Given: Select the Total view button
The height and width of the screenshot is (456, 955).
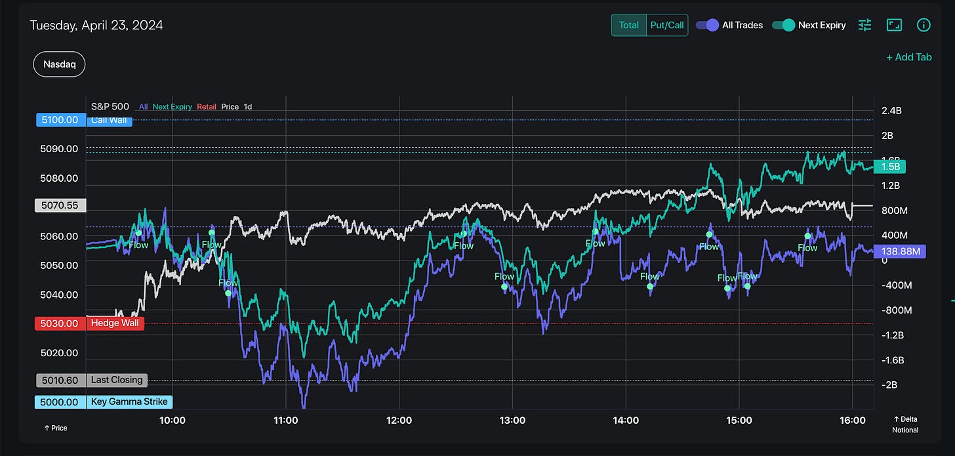Looking at the screenshot, I should [628, 25].
